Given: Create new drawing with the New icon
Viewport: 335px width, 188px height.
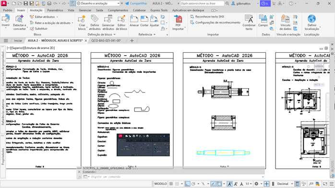Looking at the screenshot, I should [14, 3].
